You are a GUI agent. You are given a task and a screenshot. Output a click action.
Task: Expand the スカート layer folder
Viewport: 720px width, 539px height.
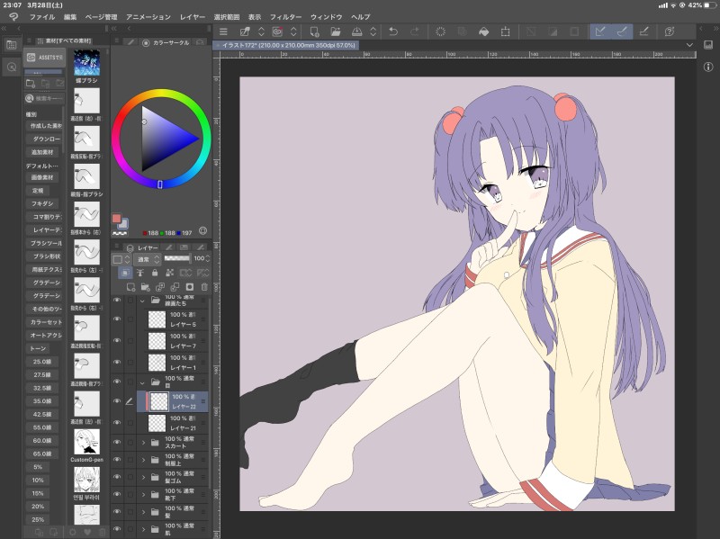point(143,443)
